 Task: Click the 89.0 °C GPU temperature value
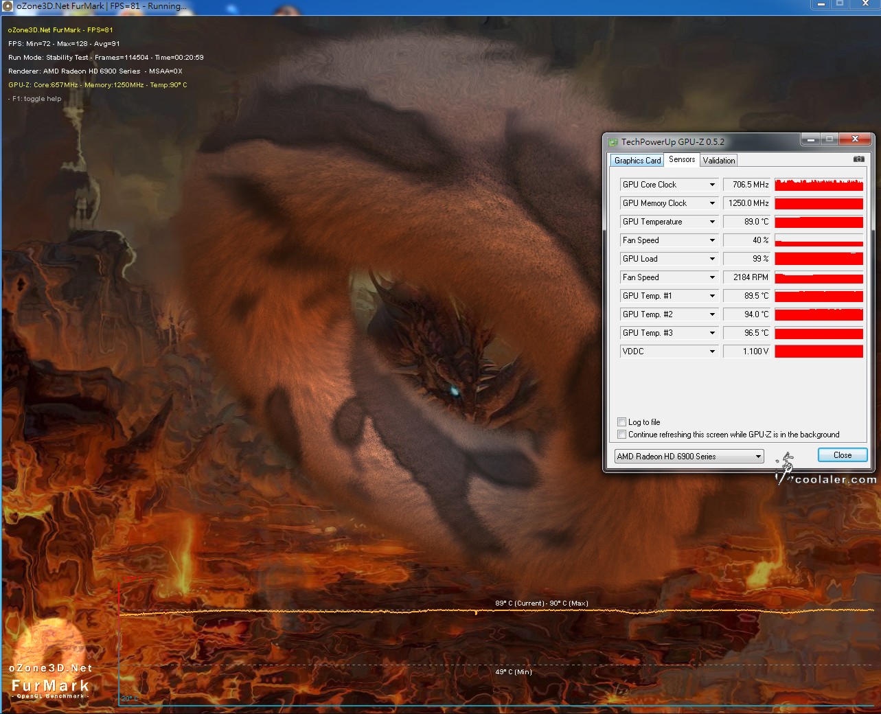(x=747, y=222)
